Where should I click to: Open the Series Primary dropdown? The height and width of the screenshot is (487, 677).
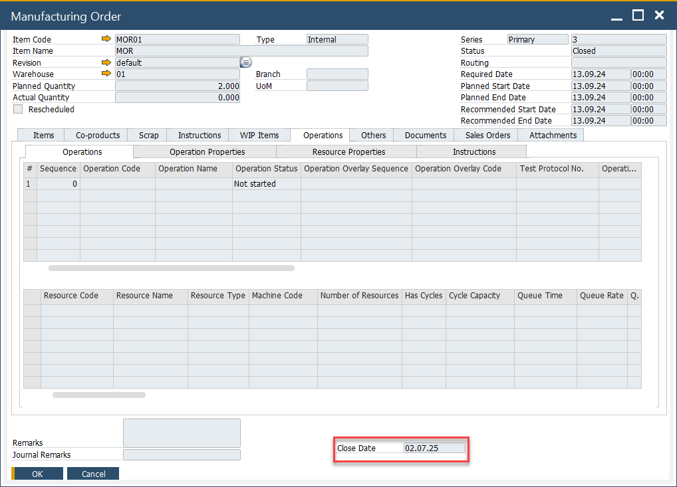(x=537, y=39)
